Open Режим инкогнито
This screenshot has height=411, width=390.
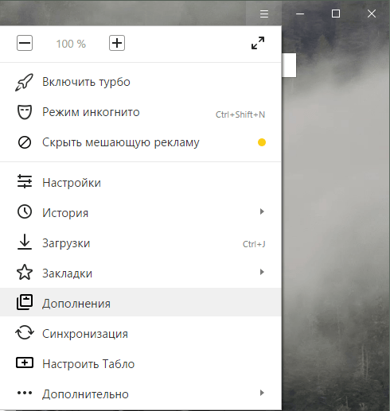pos(141,112)
